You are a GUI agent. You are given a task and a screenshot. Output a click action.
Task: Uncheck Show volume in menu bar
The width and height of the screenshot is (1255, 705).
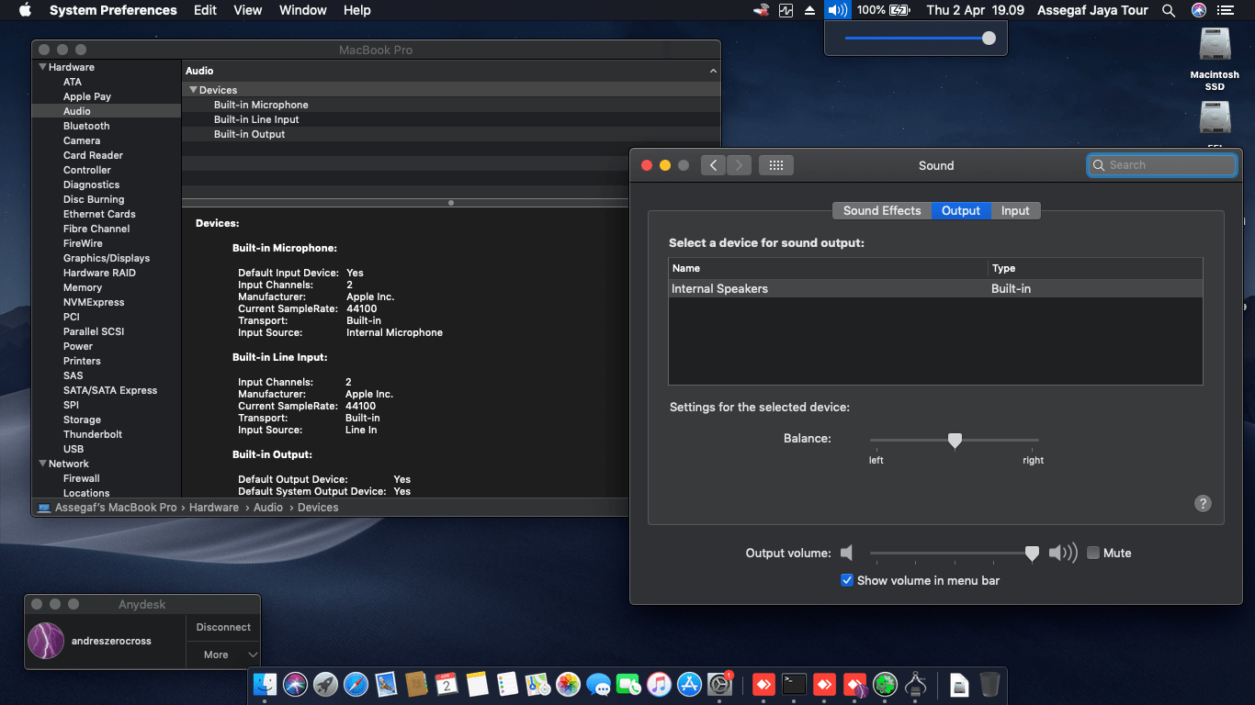(847, 580)
